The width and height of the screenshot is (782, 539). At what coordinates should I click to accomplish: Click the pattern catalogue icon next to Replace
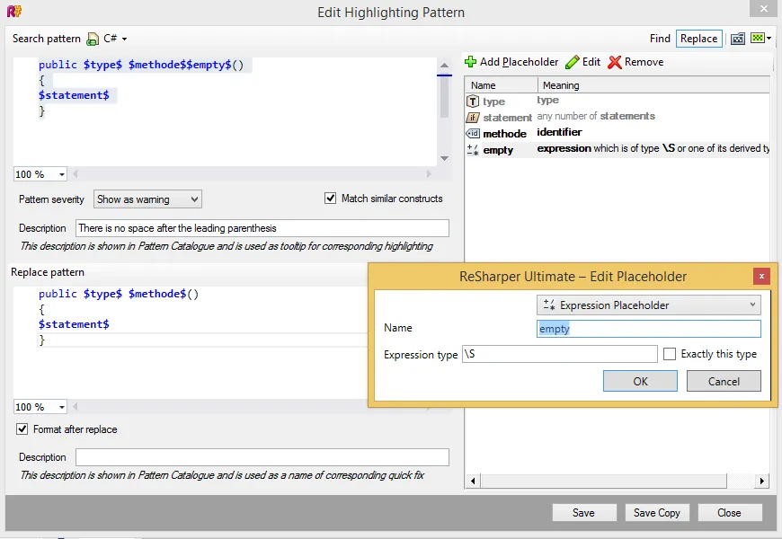(738, 39)
